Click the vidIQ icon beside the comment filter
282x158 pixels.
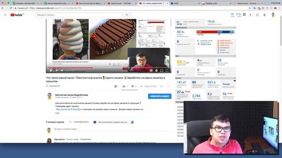pyautogui.click(x=95, y=122)
